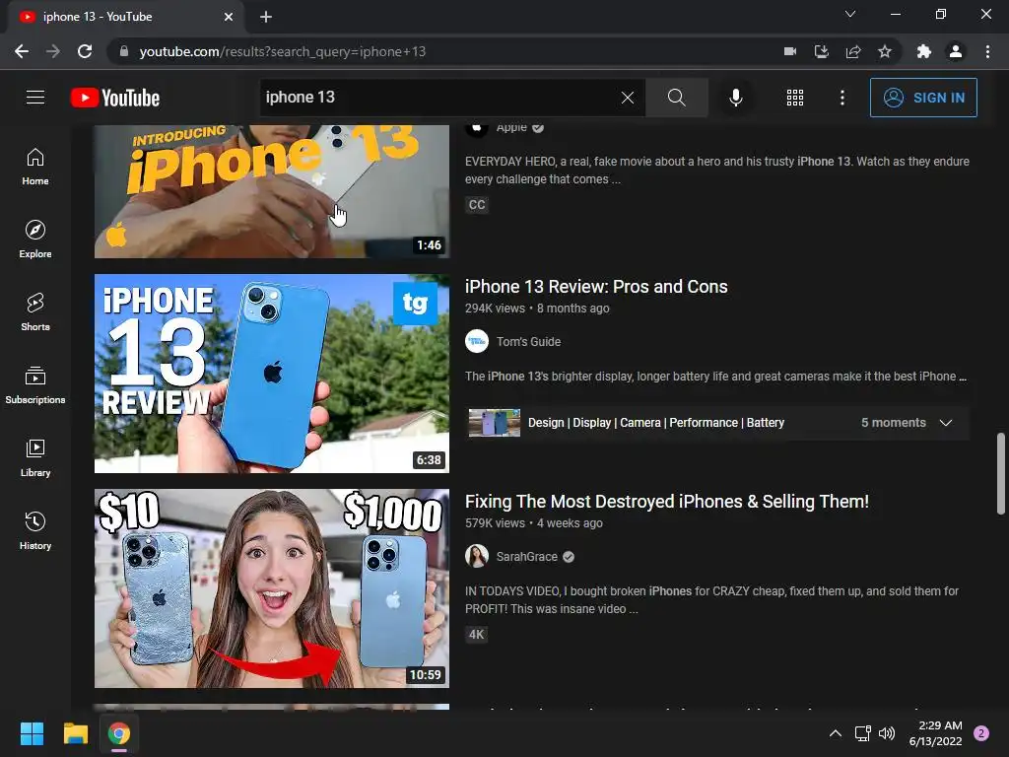Click the 4K badge on SarahGrace video

(x=477, y=635)
